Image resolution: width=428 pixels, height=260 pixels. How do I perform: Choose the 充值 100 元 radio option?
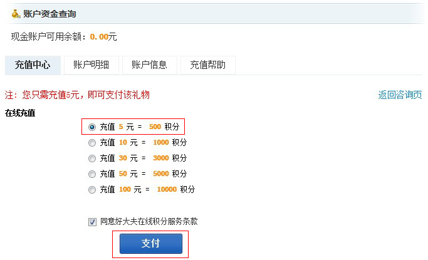92,190
